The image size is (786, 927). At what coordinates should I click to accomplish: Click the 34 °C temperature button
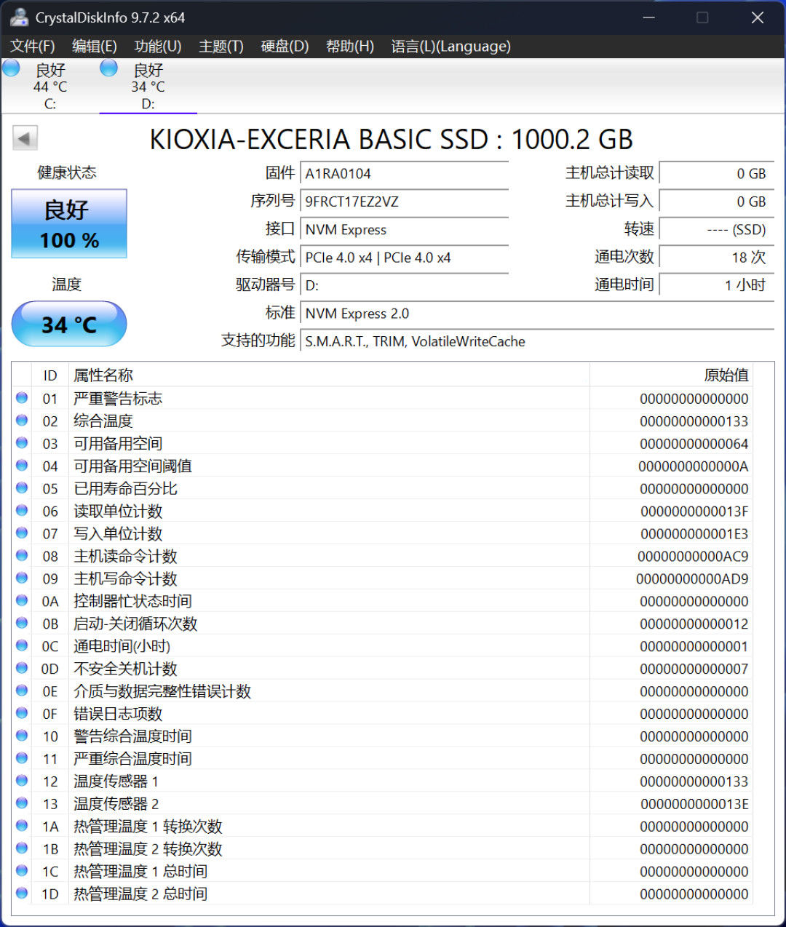[69, 324]
